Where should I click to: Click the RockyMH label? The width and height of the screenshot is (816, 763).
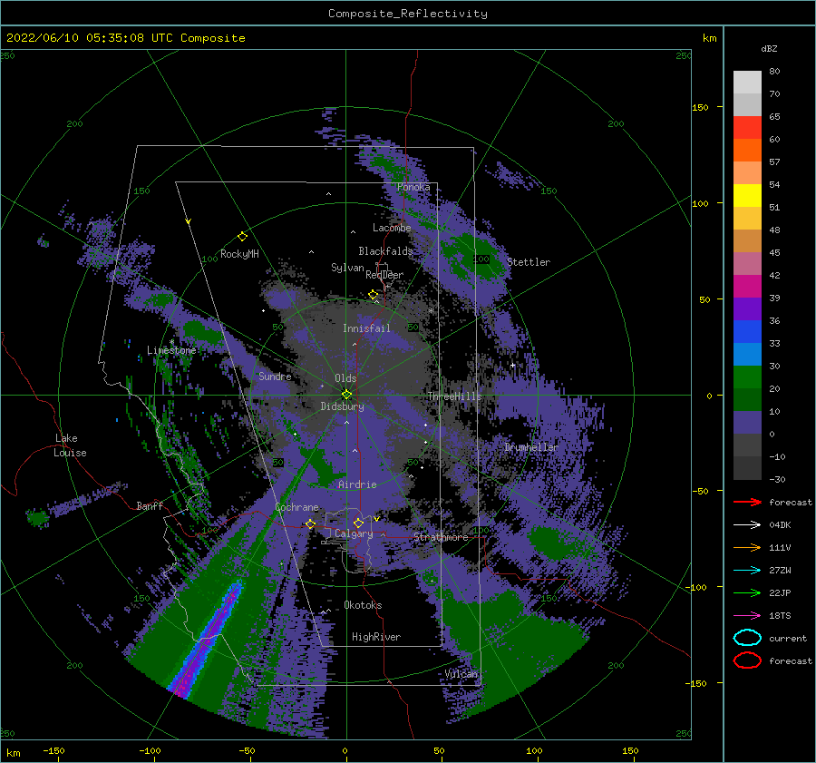pos(239,254)
